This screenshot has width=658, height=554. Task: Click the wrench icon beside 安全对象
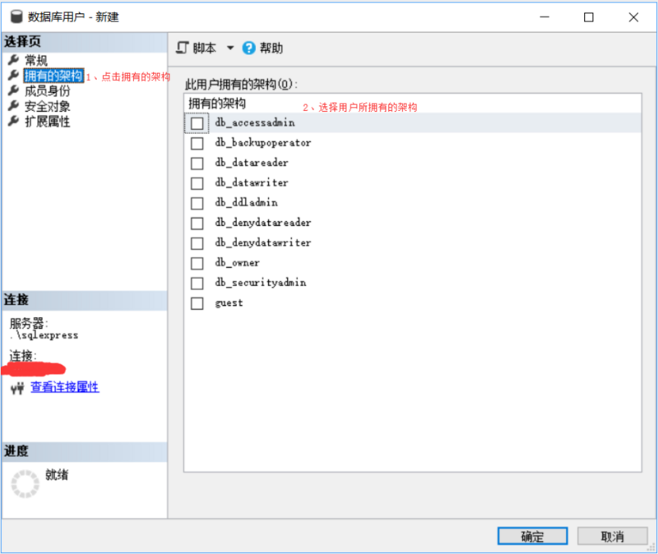pos(13,105)
